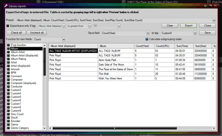Viewport: 222px width, 136px height.
Task: Click the 'Count(Year)' column header
Action: [x=144, y=46]
